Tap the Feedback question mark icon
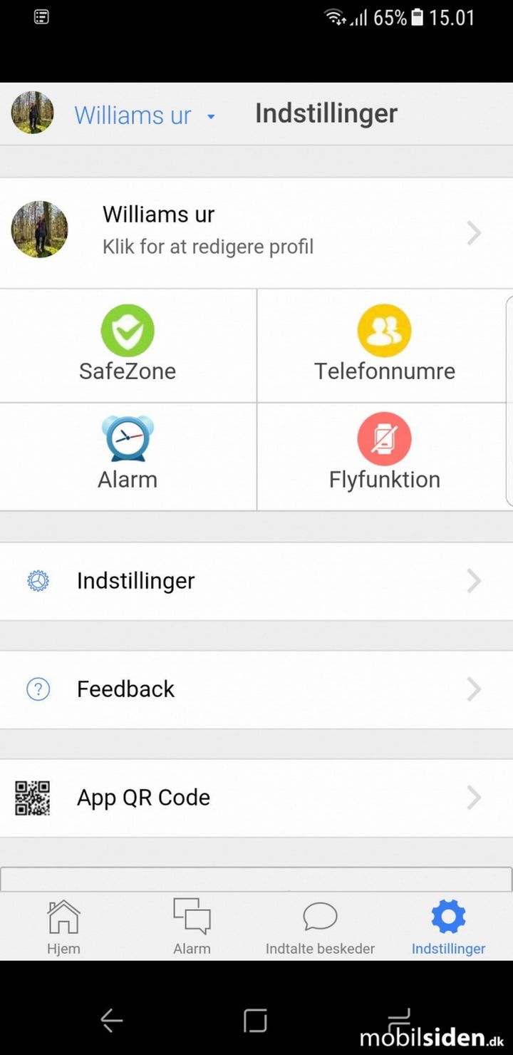 [x=38, y=689]
